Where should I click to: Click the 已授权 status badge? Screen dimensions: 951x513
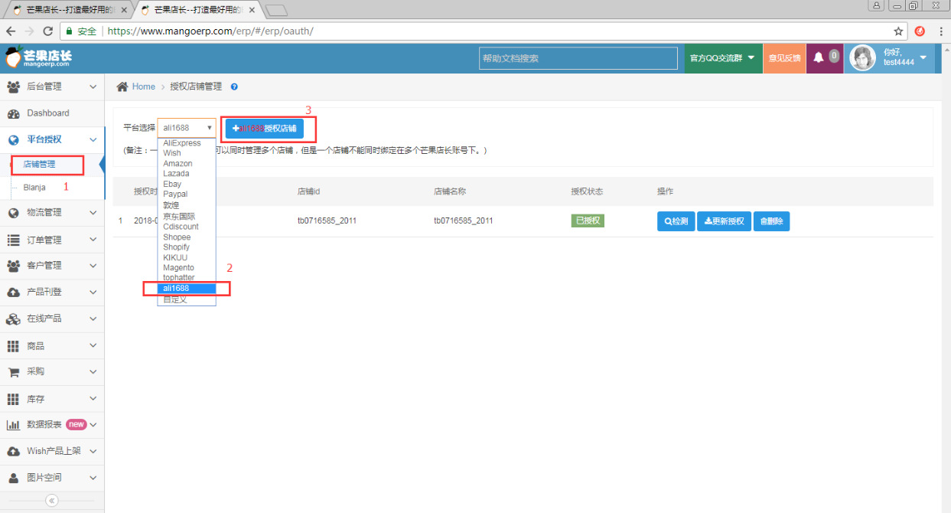[588, 221]
